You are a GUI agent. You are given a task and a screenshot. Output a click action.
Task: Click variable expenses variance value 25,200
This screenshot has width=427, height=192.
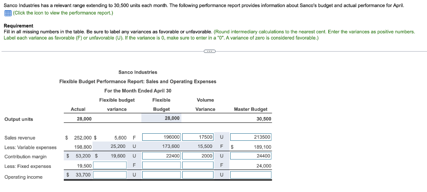tap(118, 146)
